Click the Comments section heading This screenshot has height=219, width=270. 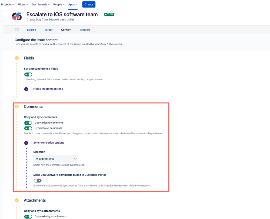(33, 107)
